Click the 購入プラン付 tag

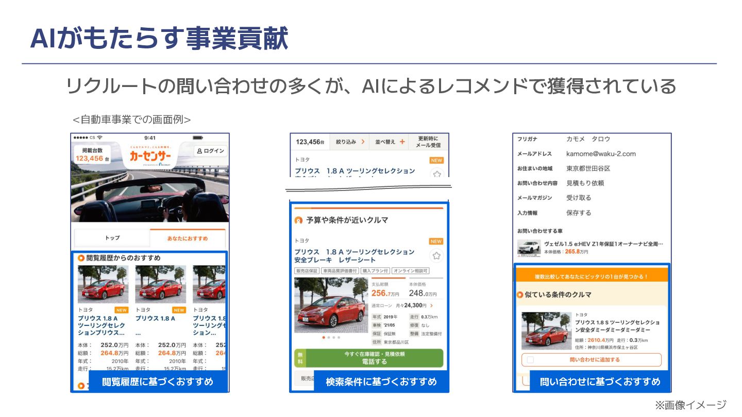tap(375, 271)
